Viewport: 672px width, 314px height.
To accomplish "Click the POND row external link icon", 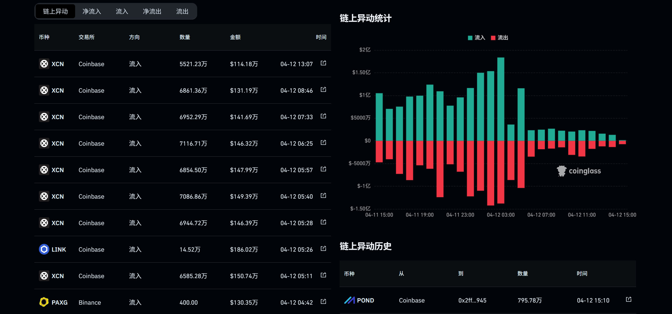I will click(628, 300).
